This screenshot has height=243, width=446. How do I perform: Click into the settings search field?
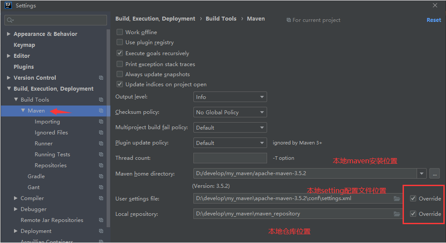(x=56, y=20)
